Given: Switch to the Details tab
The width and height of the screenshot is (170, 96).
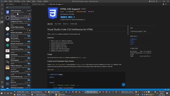Looking at the screenshot, I should click(x=50, y=24).
